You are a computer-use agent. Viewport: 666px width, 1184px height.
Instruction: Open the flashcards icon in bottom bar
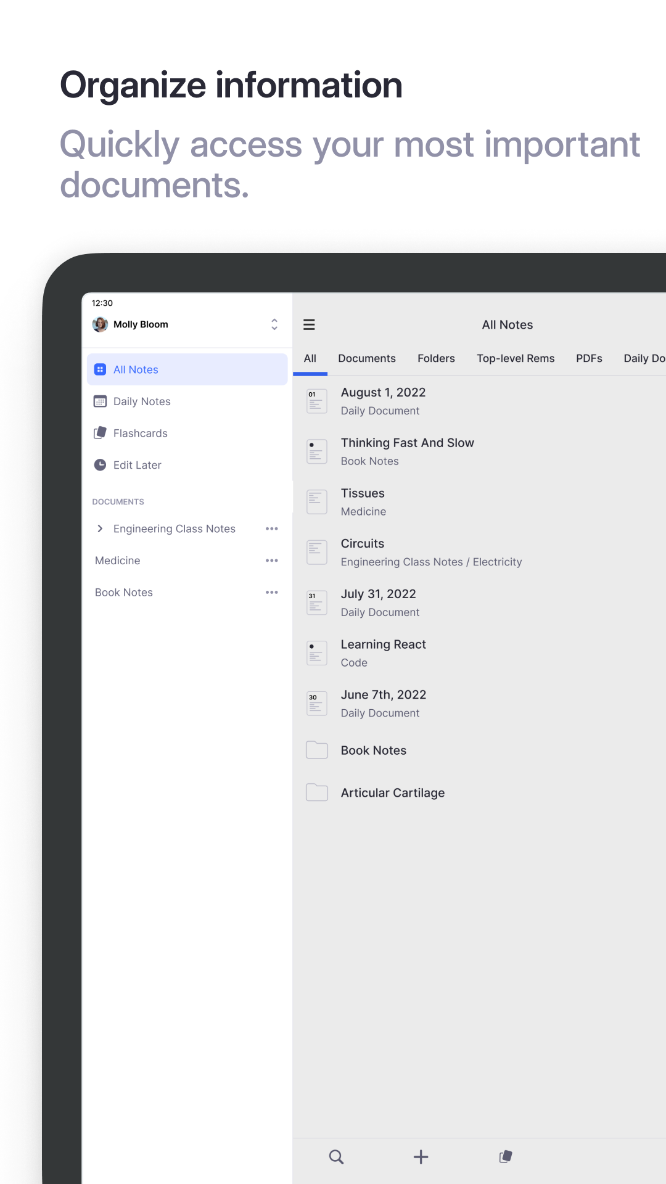[x=506, y=1157]
